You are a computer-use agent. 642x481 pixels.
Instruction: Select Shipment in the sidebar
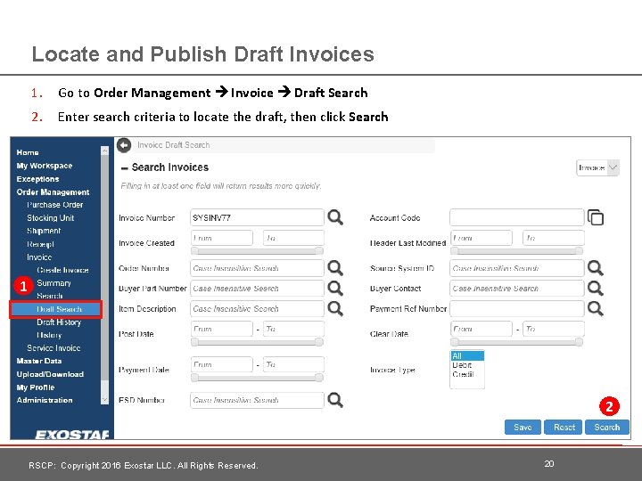pyautogui.click(x=44, y=231)
